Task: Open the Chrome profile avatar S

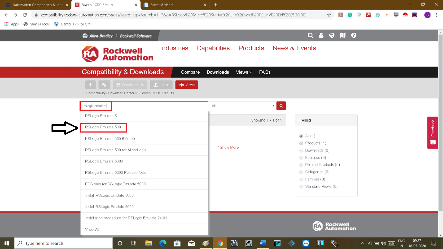Action: pos(427,15)
